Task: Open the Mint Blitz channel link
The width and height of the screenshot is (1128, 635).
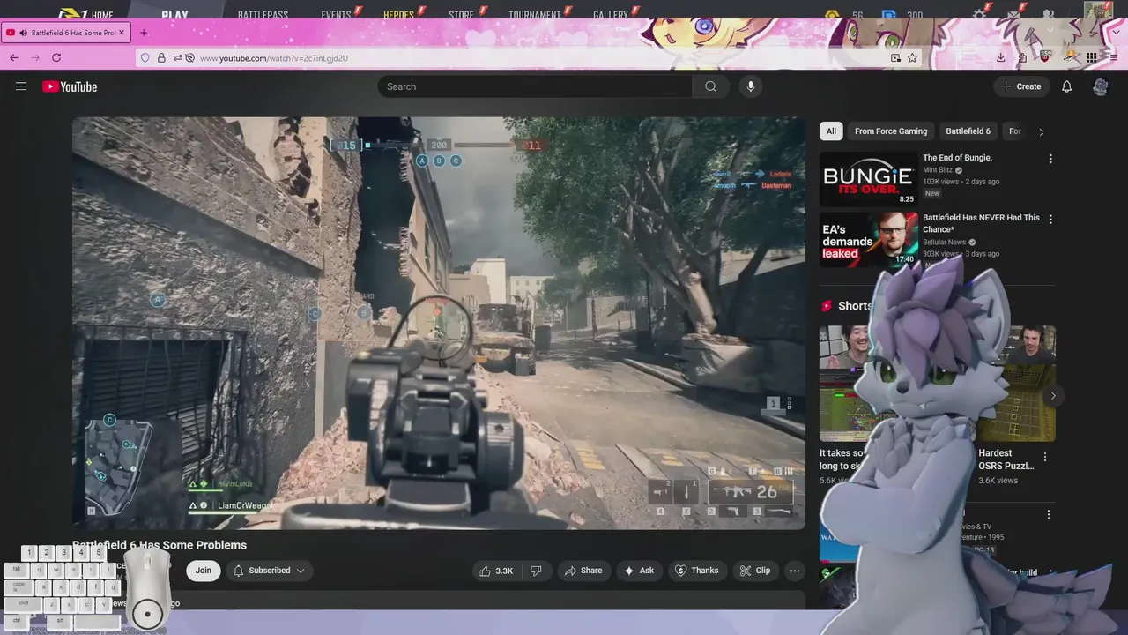Action: tap(938, 170)
